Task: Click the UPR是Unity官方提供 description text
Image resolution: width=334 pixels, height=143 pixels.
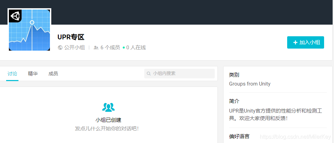Action: (276, 115)
